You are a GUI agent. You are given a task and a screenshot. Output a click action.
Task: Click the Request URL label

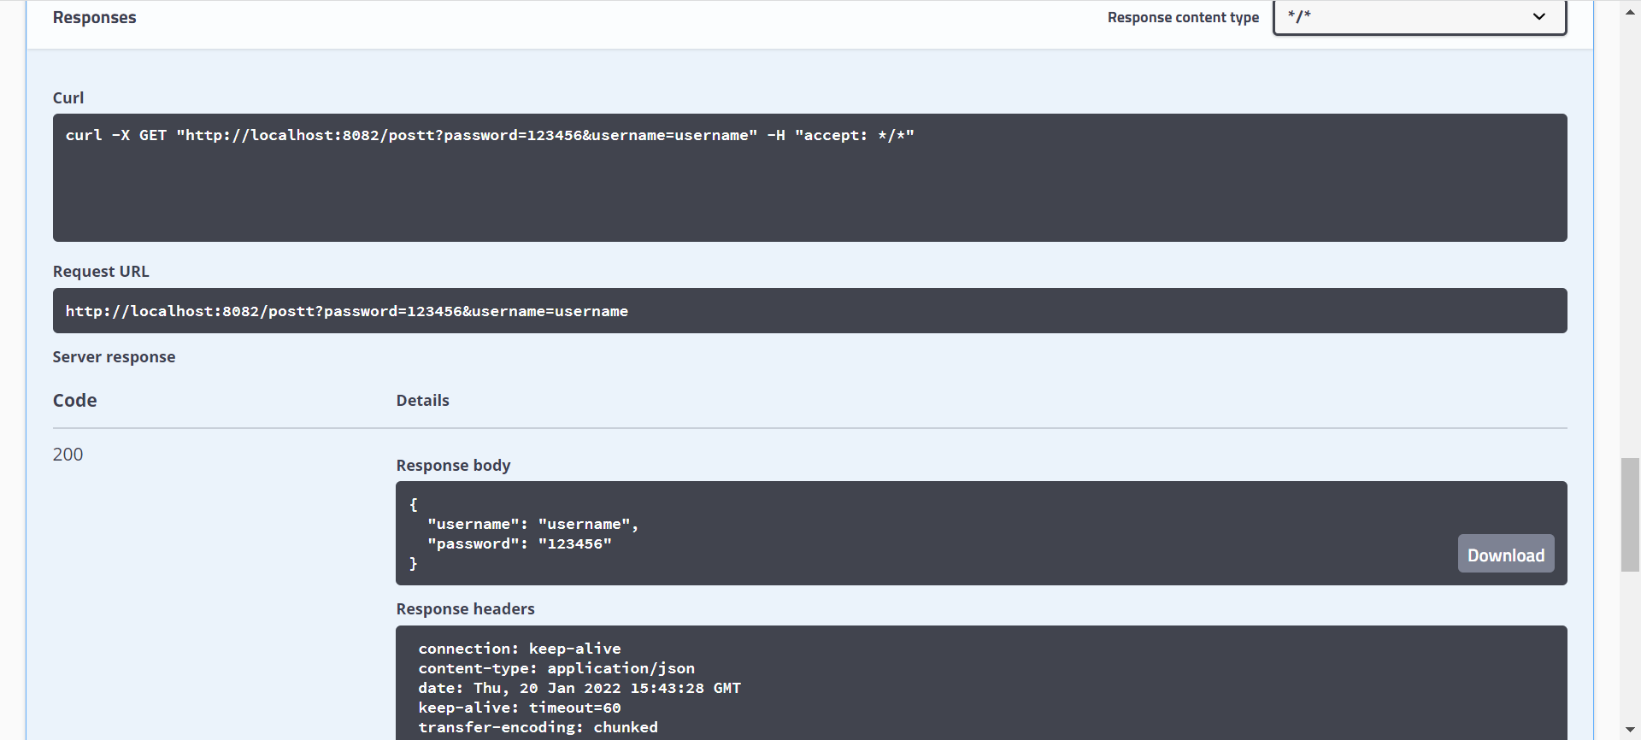(x=101, y=272)
